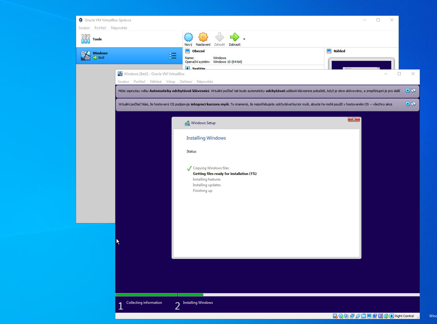Click the optical drive status icon
This screenshot has height=324, width=437.
tap(341, 316)
